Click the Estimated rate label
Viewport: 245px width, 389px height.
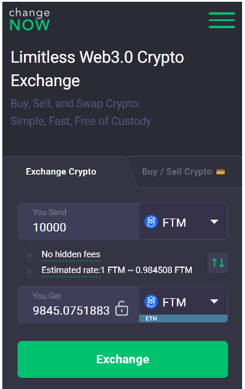[x=70, y=270]
